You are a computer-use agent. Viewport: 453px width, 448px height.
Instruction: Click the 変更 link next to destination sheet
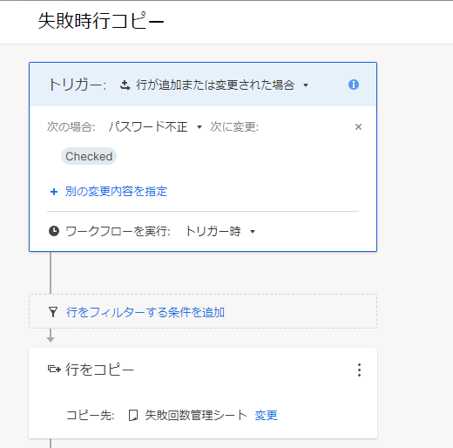266,415
